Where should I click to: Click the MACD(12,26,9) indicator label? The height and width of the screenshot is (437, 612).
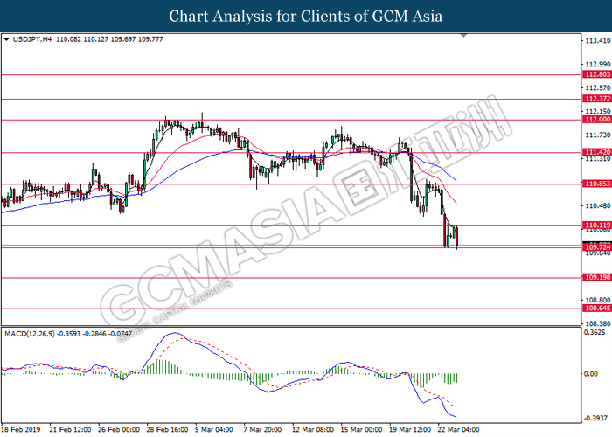point(30,334)
